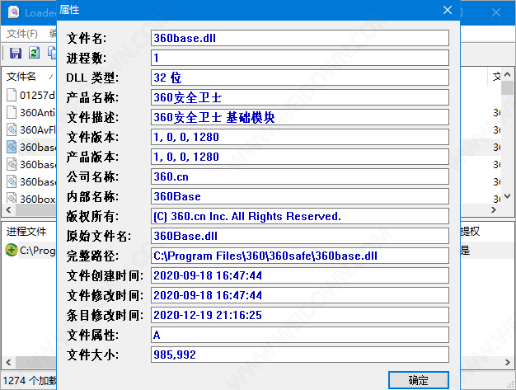Close the 属性 properties dialog
Image resolution: width=516 pixels, height=390 pixels.
click(448, 10)
